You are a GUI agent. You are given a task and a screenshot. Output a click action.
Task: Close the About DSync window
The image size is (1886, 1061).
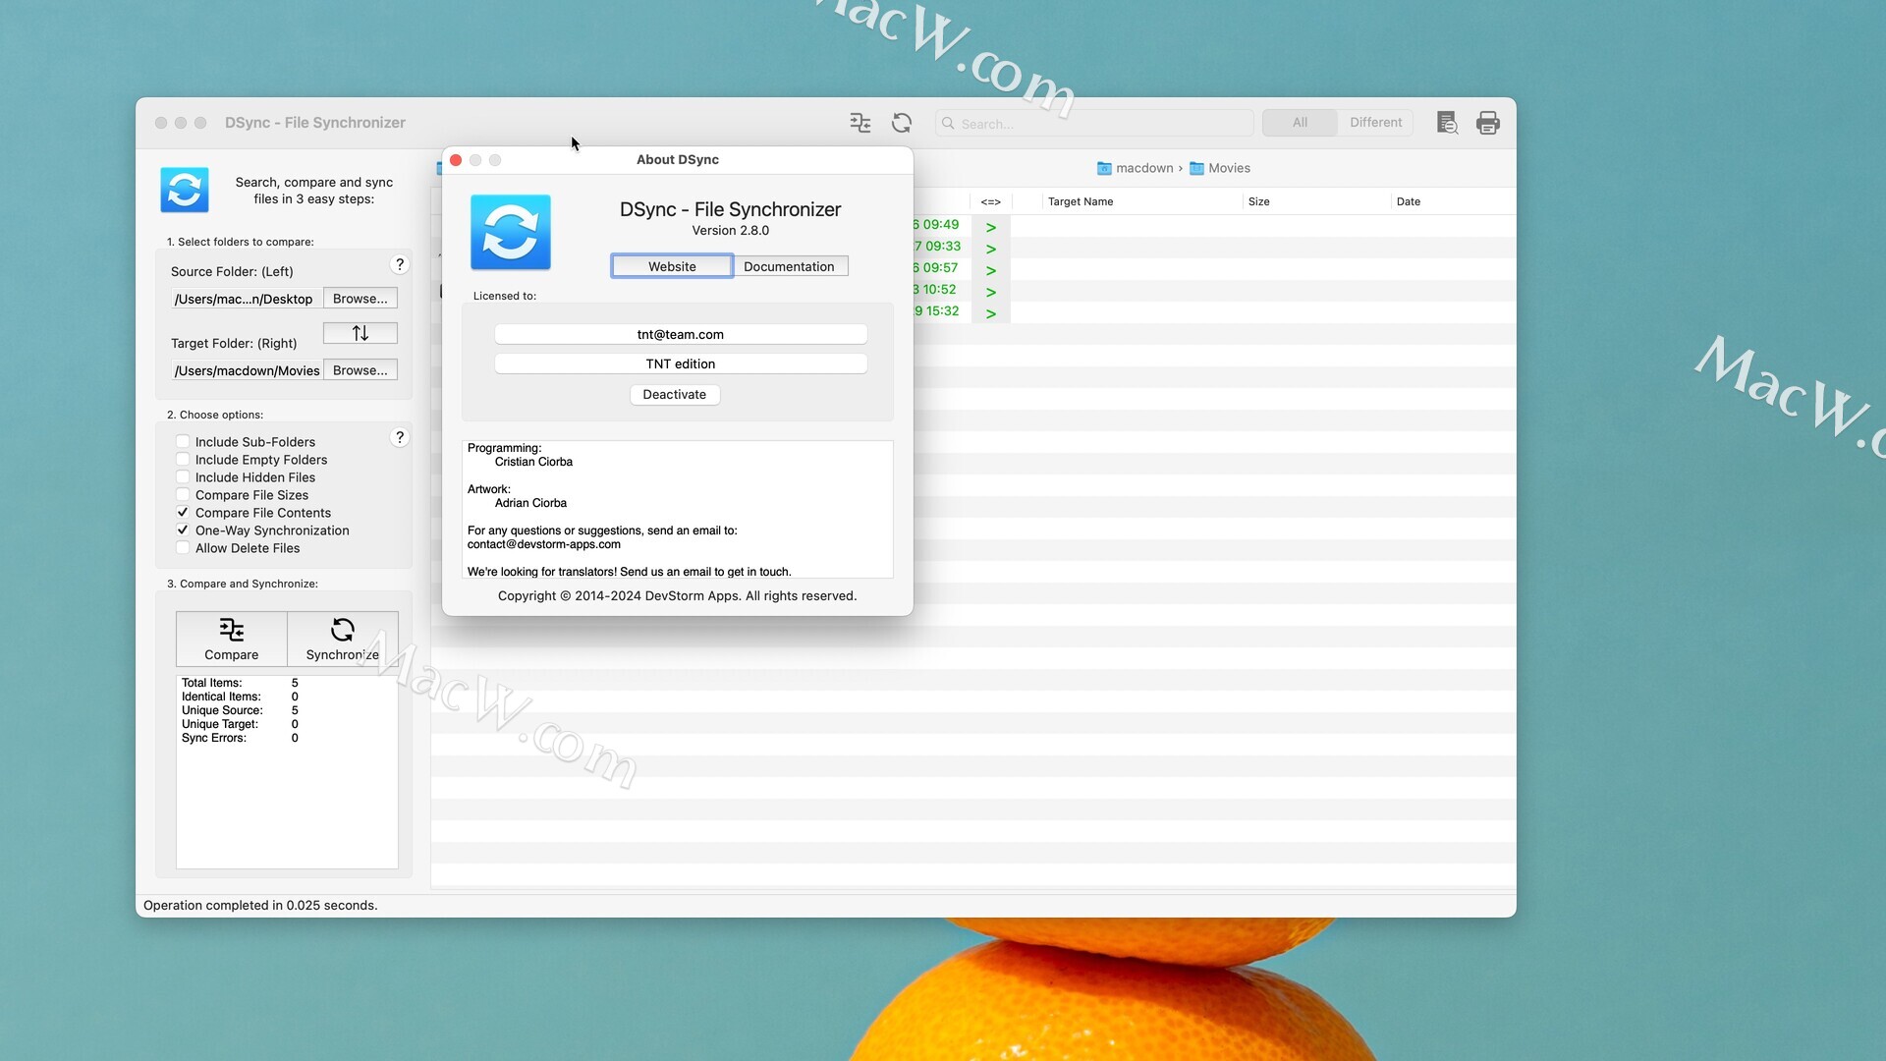[x=456, y=160]
